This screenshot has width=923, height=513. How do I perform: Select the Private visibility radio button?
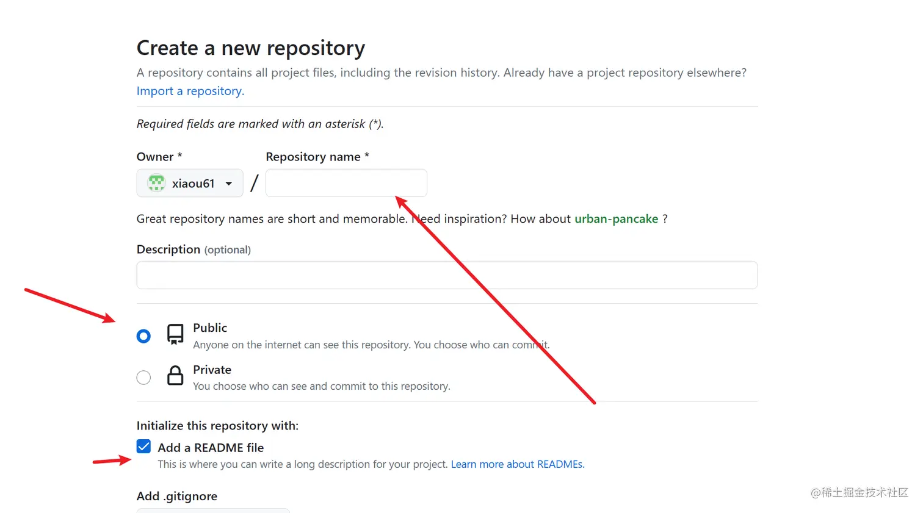point(143,378)
